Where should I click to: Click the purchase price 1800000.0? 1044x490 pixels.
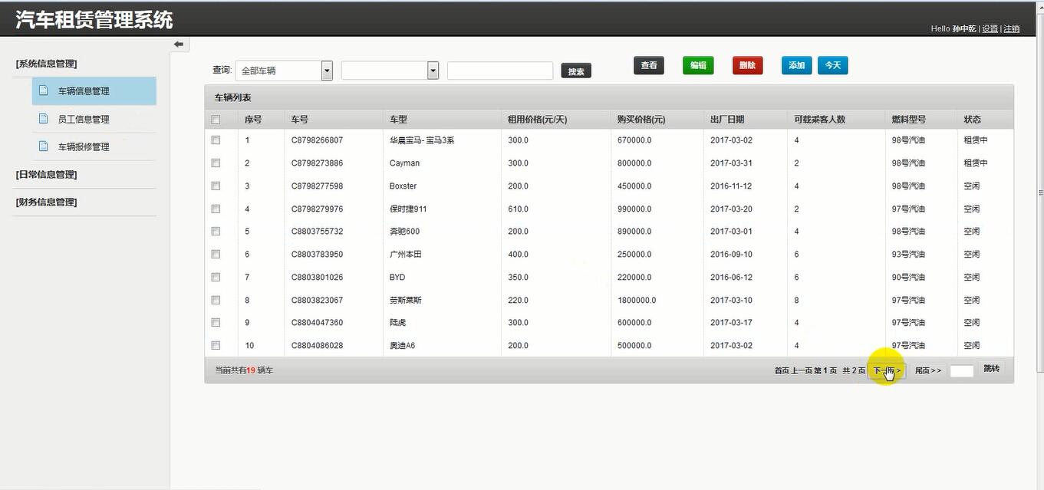[x=637, y=300]
